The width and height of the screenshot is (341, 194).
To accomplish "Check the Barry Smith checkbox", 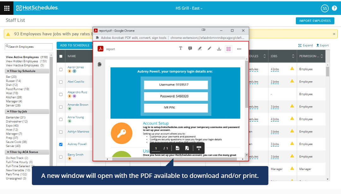I will coord(61,157).
